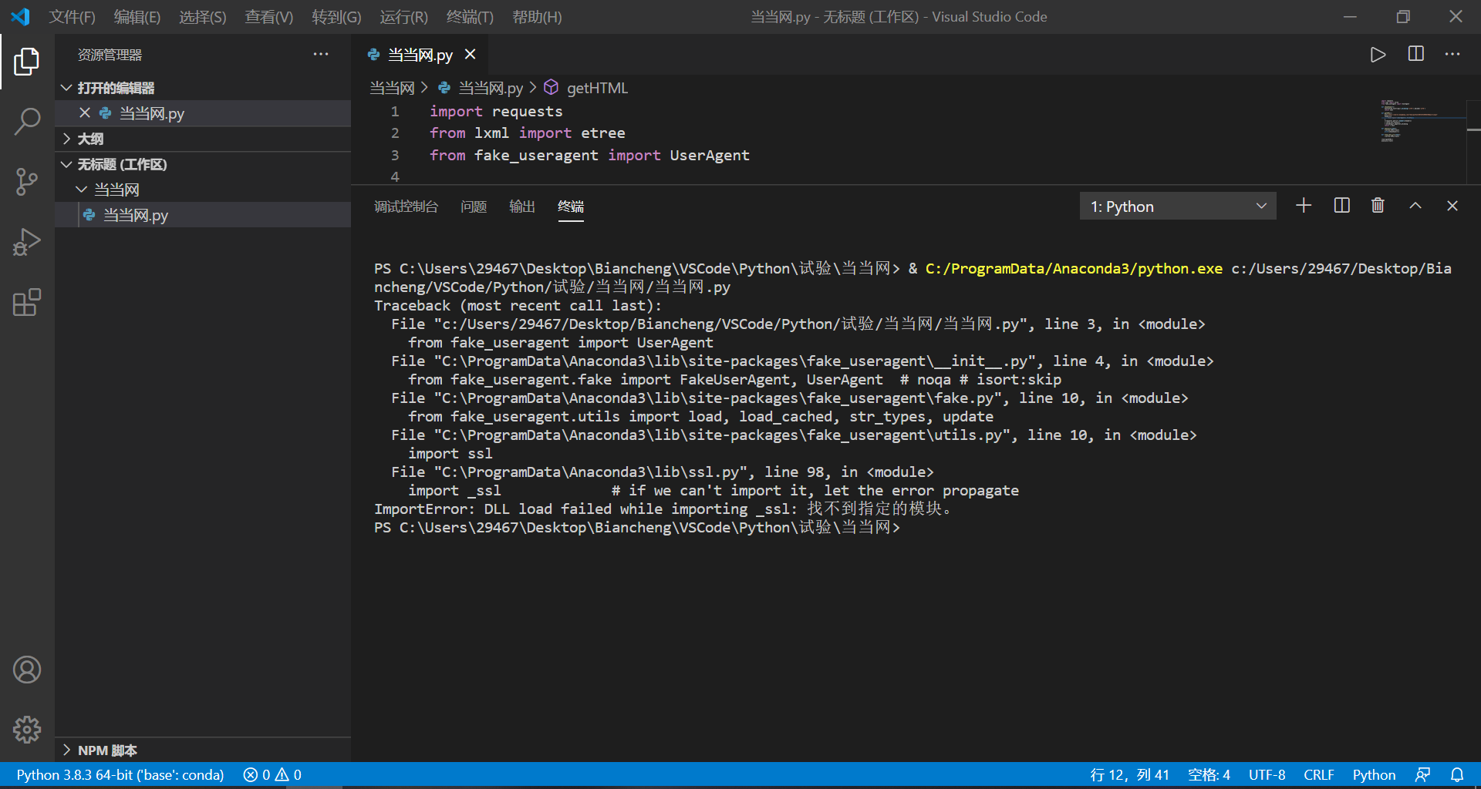This screenshot has width=1481, height=789.
Task: Expand the NPM 脚本 section
Action: click(204, 750)
